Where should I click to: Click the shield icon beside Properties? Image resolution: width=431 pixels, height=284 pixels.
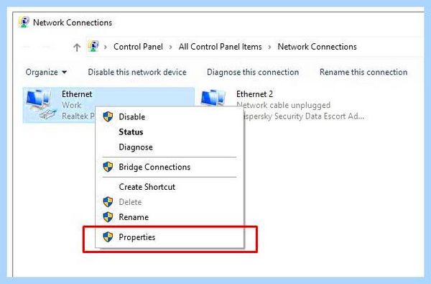pyautogui.click(x=108, y=237)
